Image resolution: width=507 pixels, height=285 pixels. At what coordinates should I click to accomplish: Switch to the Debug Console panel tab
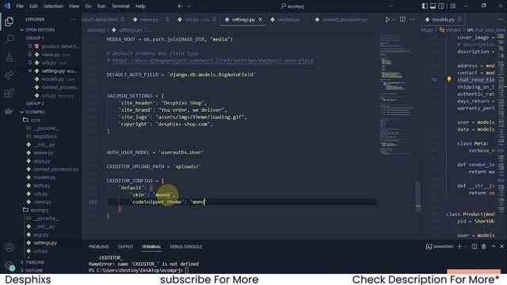(x=186, y=247)
